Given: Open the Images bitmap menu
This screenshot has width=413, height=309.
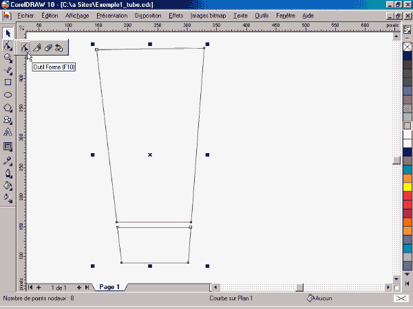Looking at the screenshot, I should pos(208,16).
